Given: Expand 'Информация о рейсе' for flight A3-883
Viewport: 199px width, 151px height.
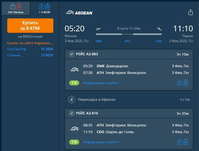Looking at the screenshot, I should (x=102, y=83).
